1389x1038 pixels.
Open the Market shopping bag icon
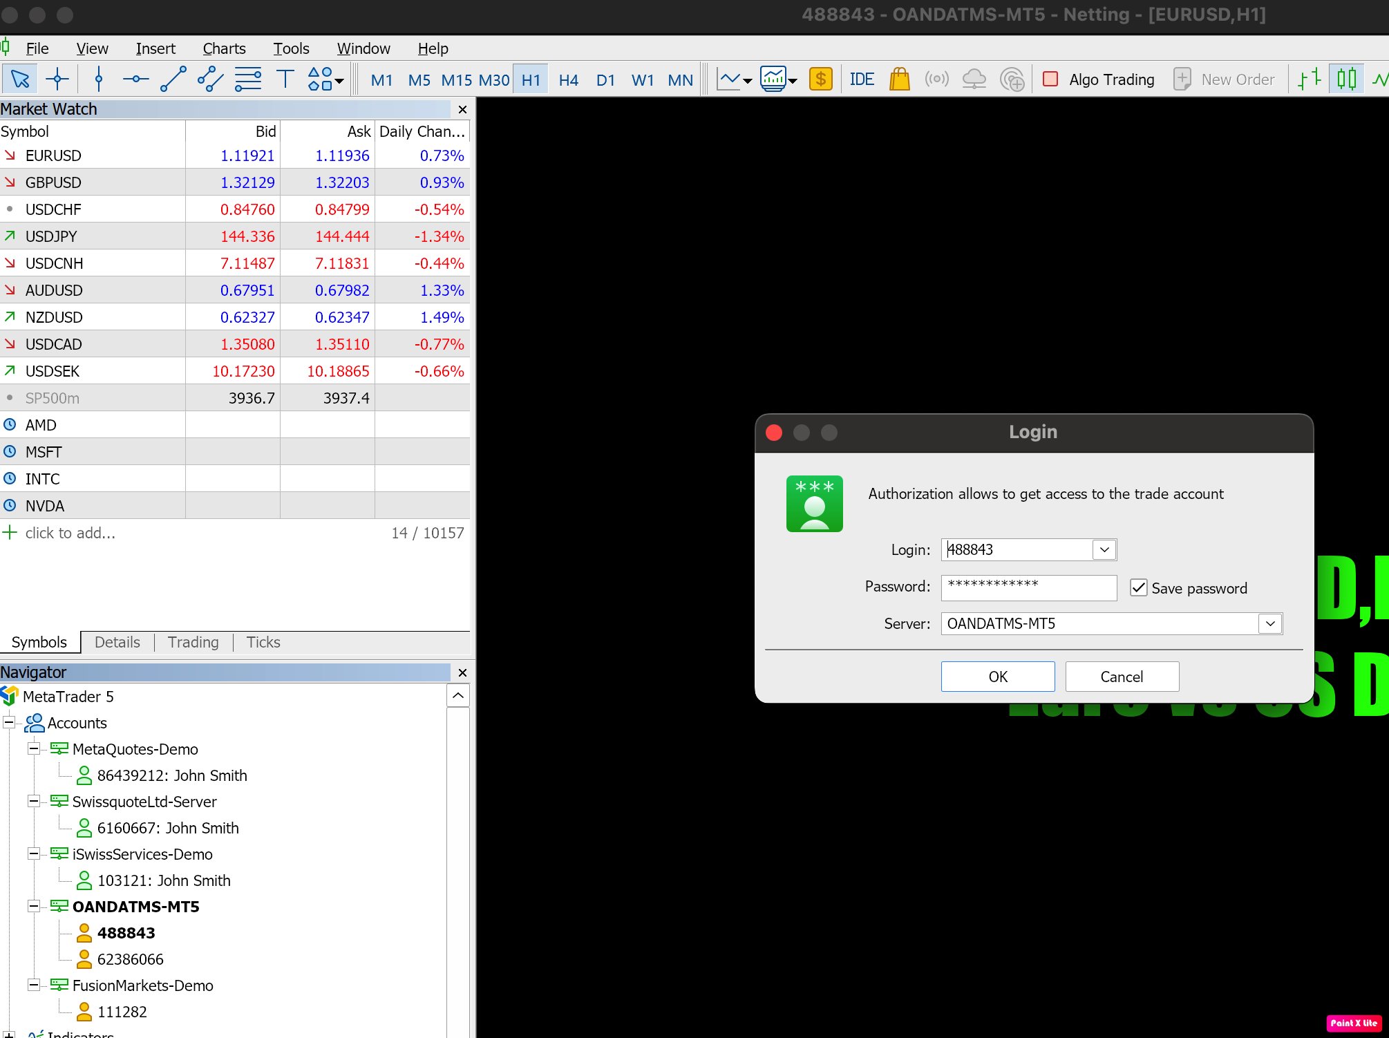point(899,79)
